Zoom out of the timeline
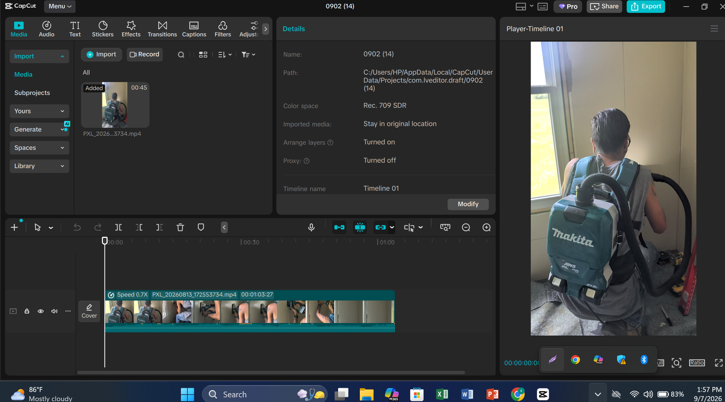 [466, 227]
